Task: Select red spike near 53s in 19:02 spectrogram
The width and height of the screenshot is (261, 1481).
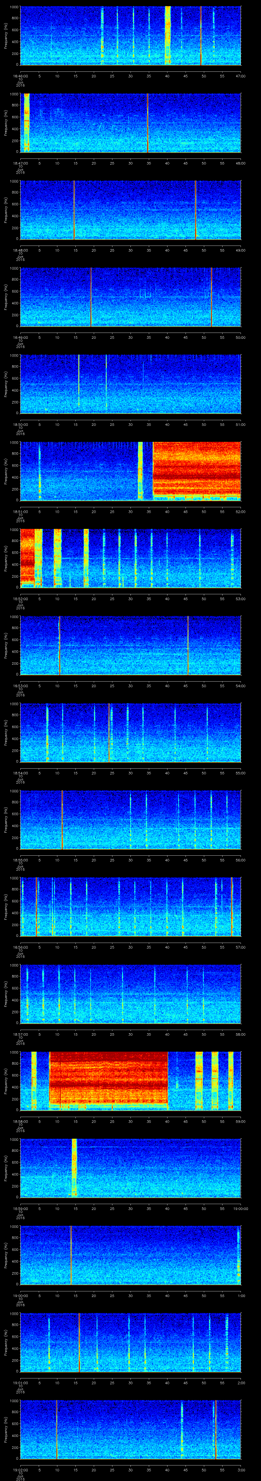Action: coord(216,1429)
